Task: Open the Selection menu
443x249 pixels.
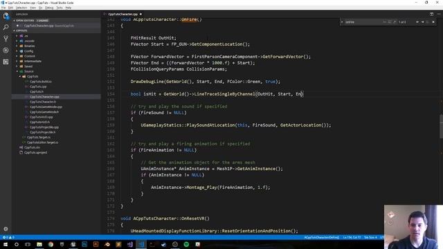Action: pyautogui.click(x=21, y=8)
